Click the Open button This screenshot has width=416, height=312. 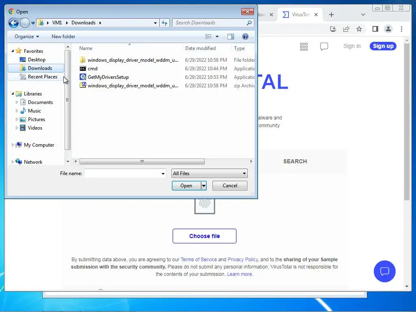pos(186,186)
